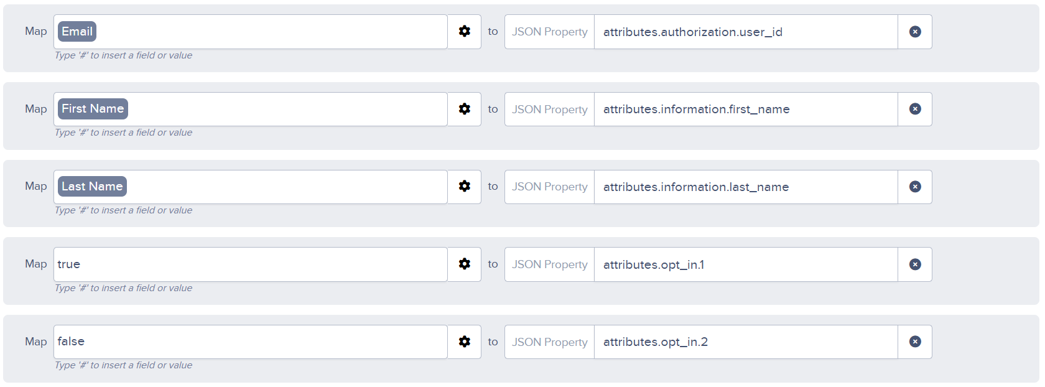Screen dimensions: 1045x387
Task: Delete the attributes.opt_in.1 mapping row
Action: click(x=915, y=264)
